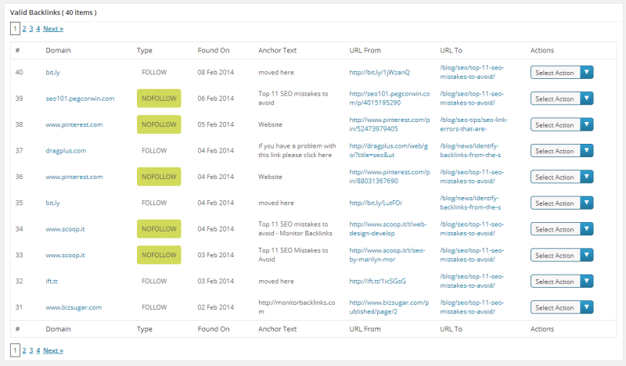Open URL From link http://bit.ly/1jWzanQ
626x366 pixels.
[379, 72]
